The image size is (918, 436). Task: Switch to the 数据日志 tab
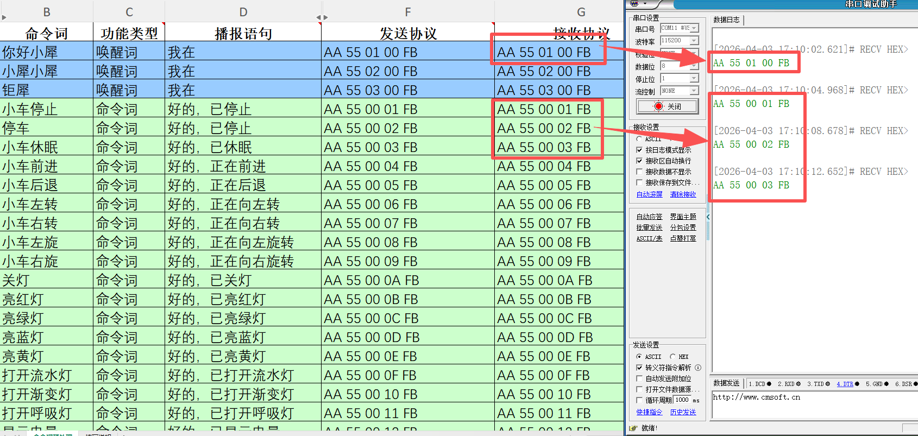[727, 20]
